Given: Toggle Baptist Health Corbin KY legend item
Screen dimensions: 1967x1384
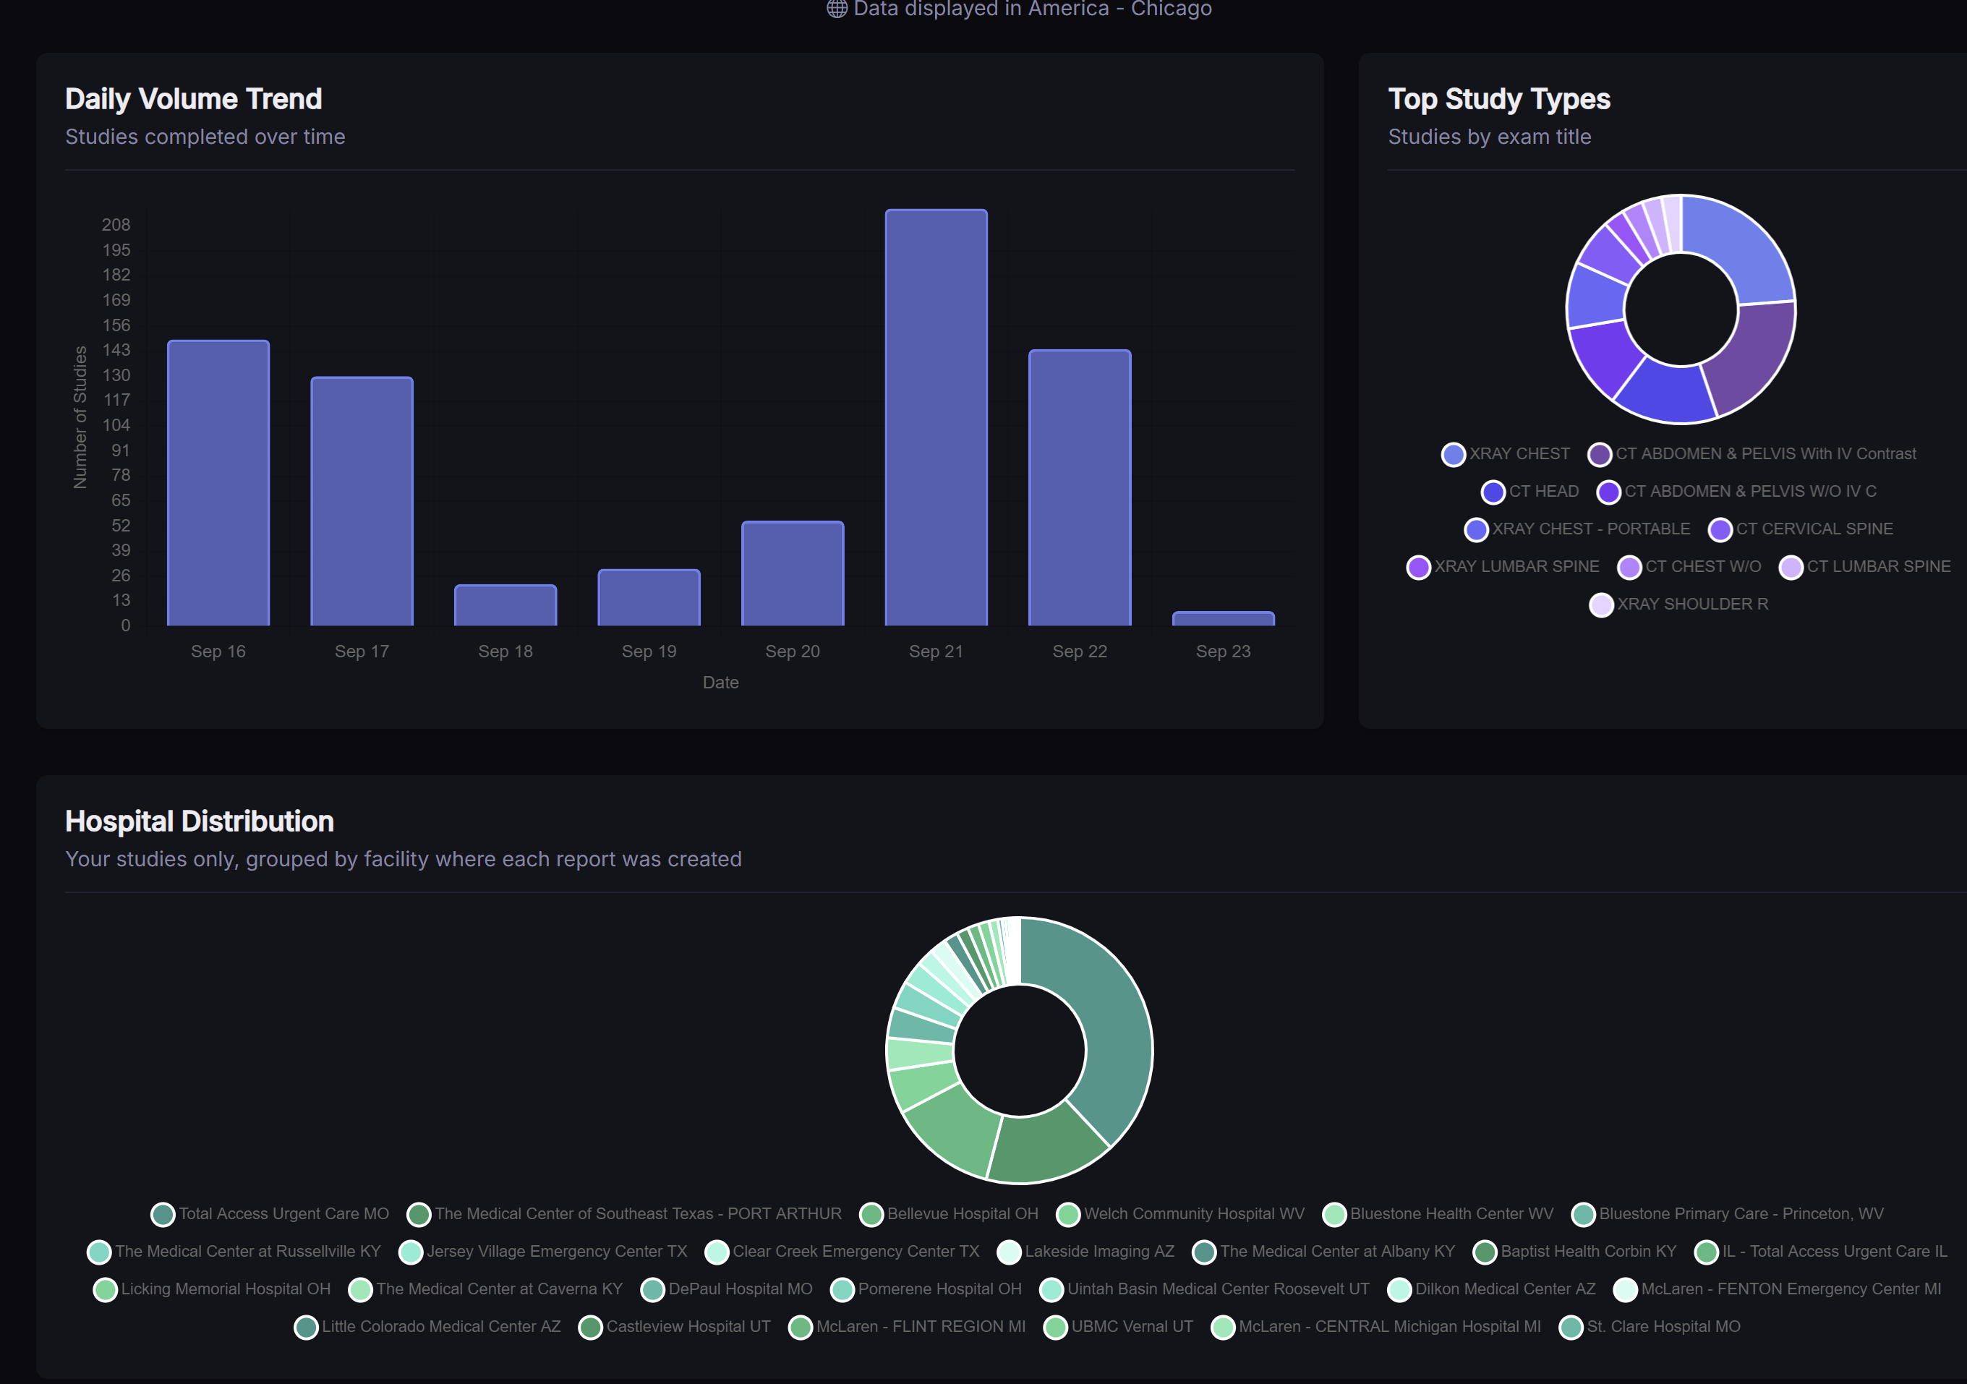Looking at the screenshot, I should tap(1574, 1252).
